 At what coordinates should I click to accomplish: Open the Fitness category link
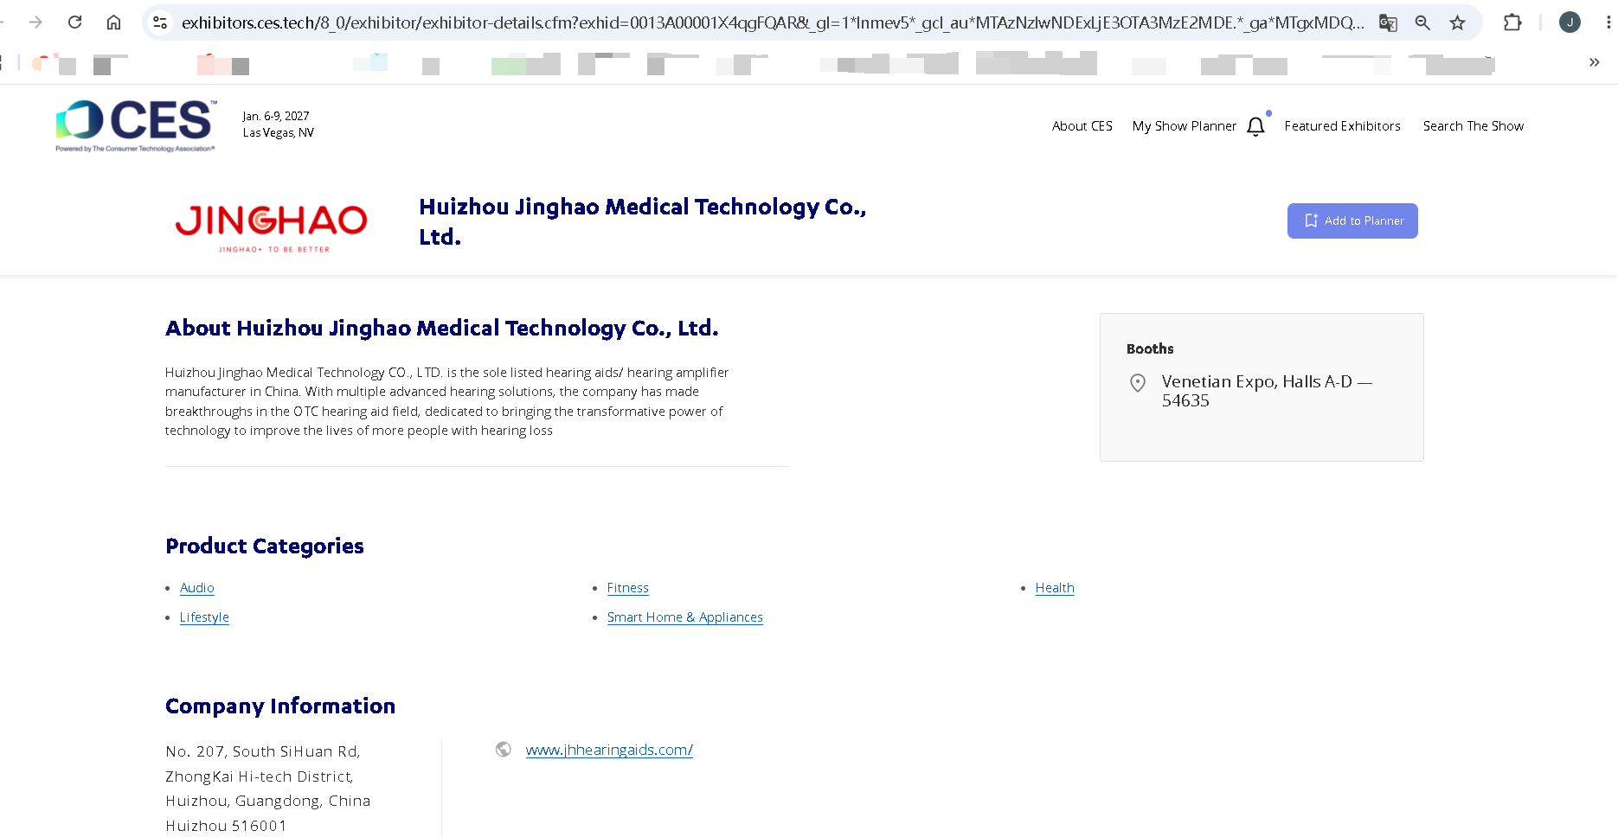pos(628,588)
